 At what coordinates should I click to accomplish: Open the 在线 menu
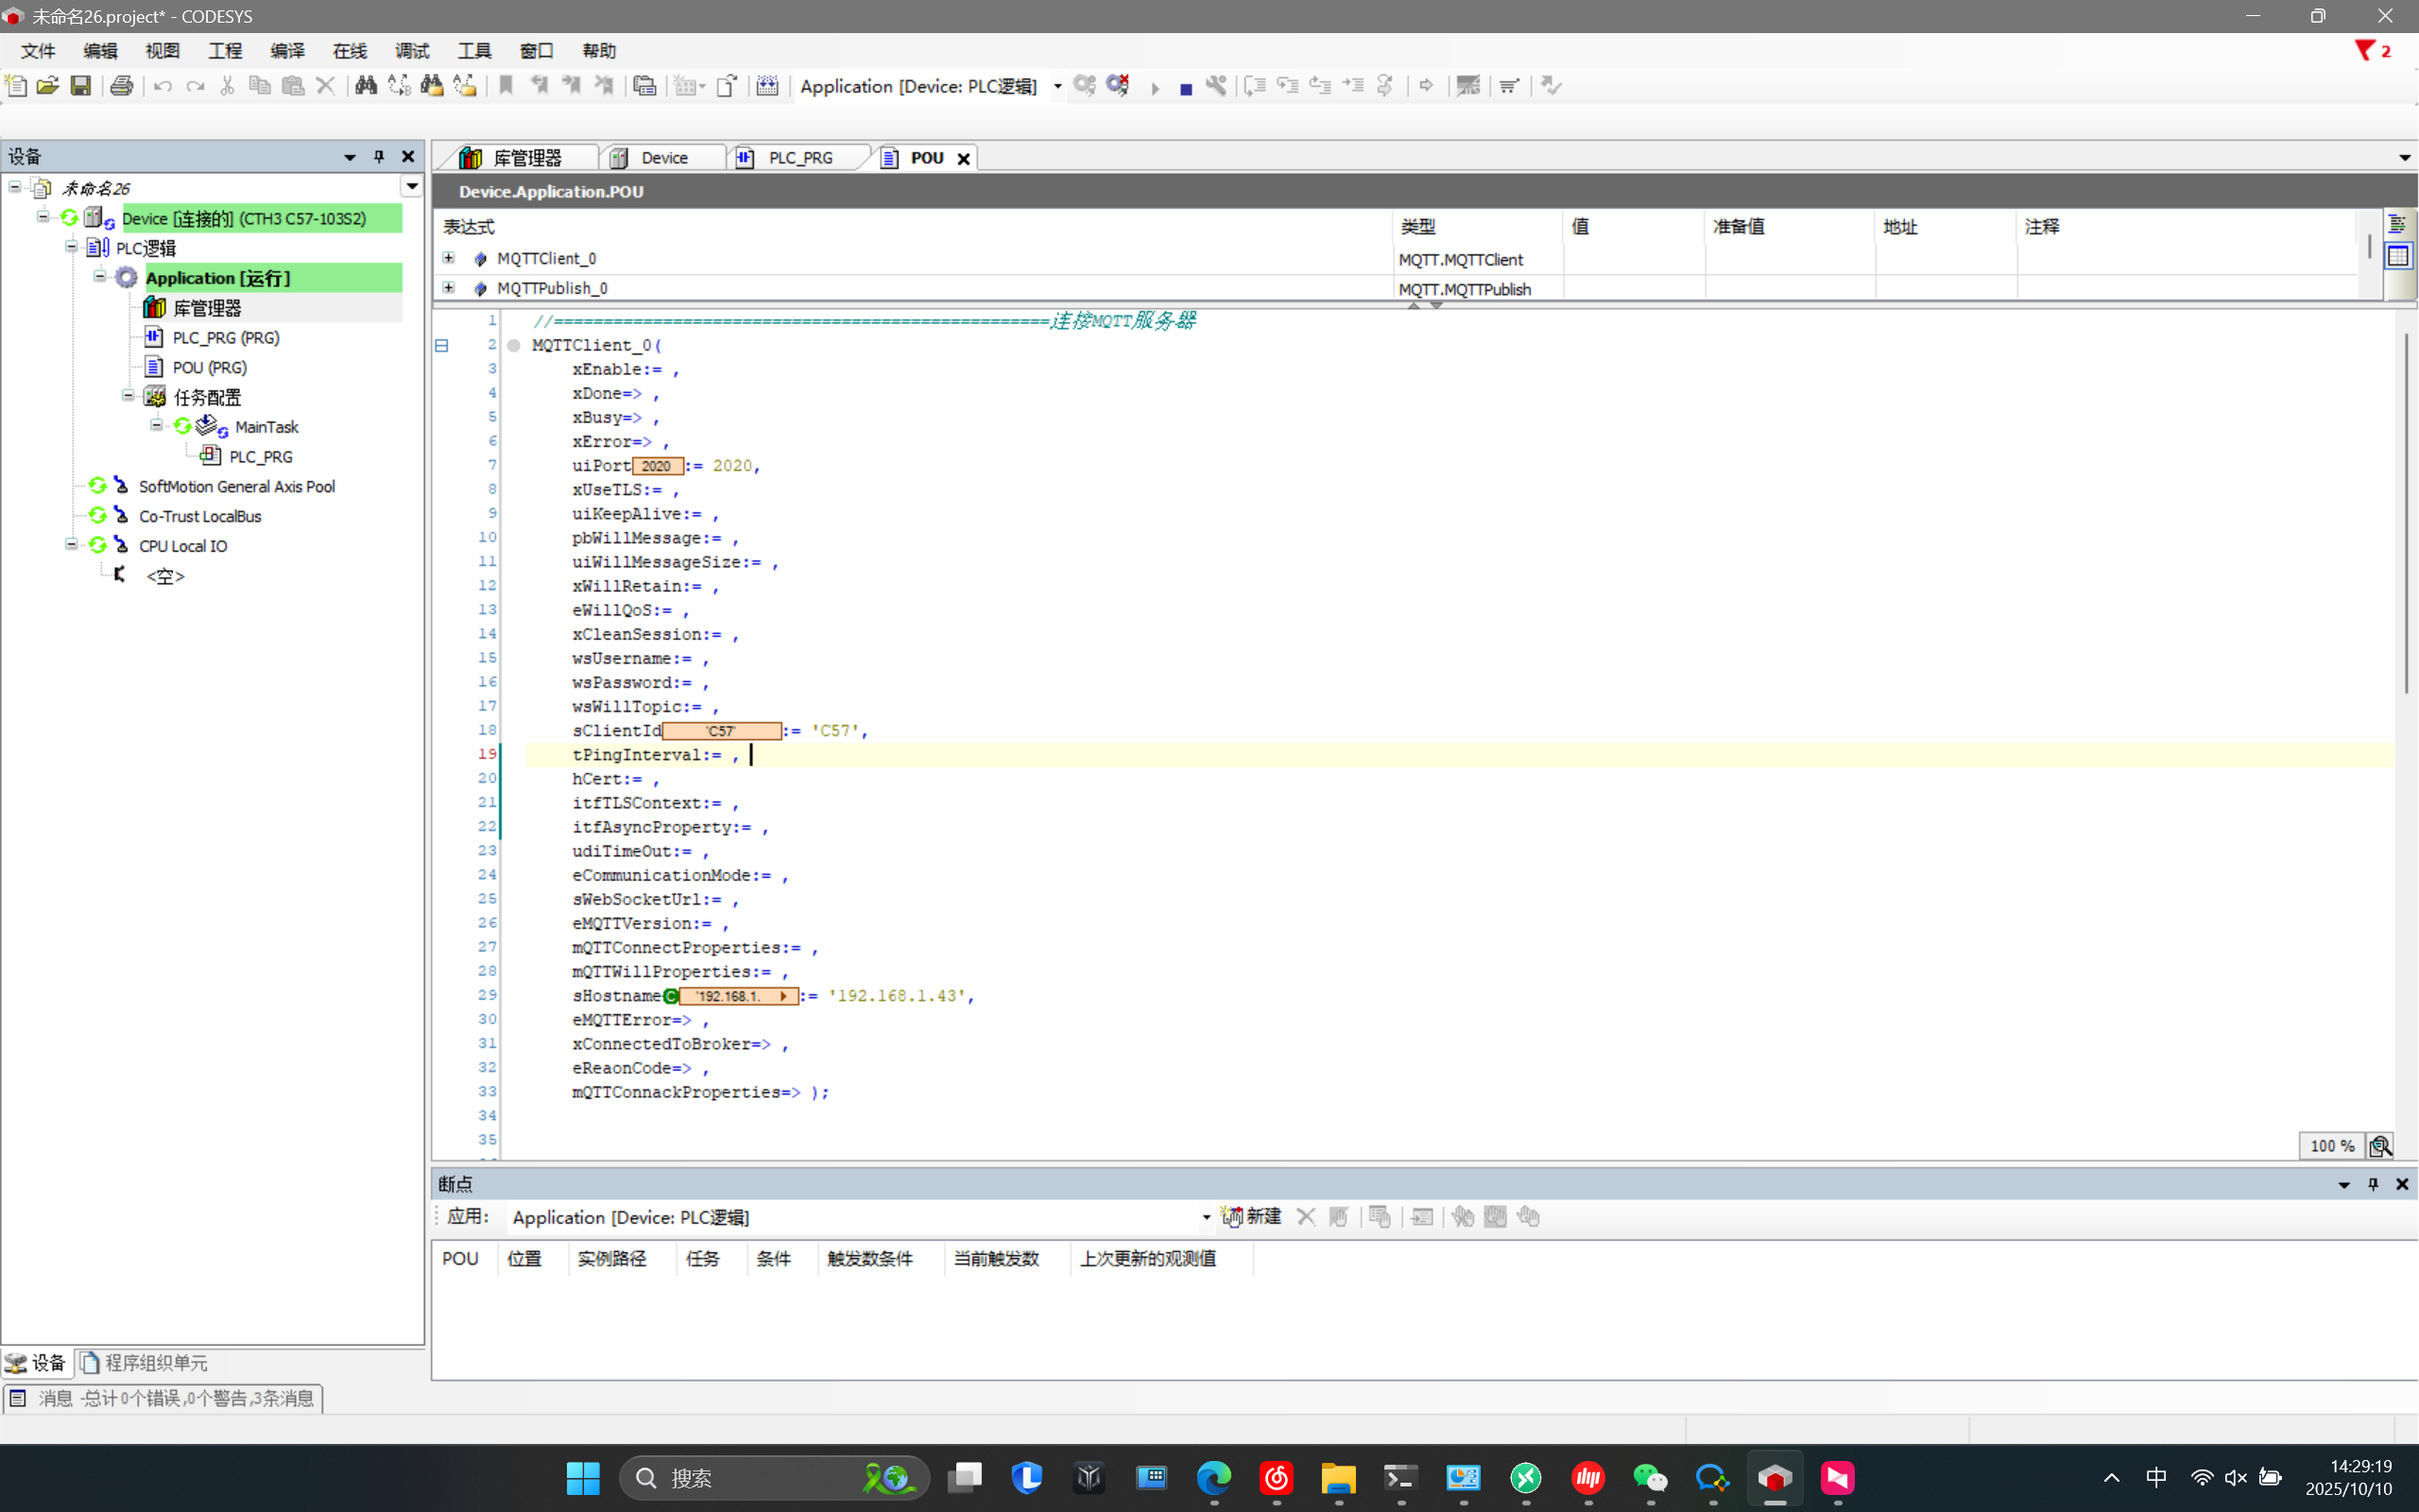point(350,51)
